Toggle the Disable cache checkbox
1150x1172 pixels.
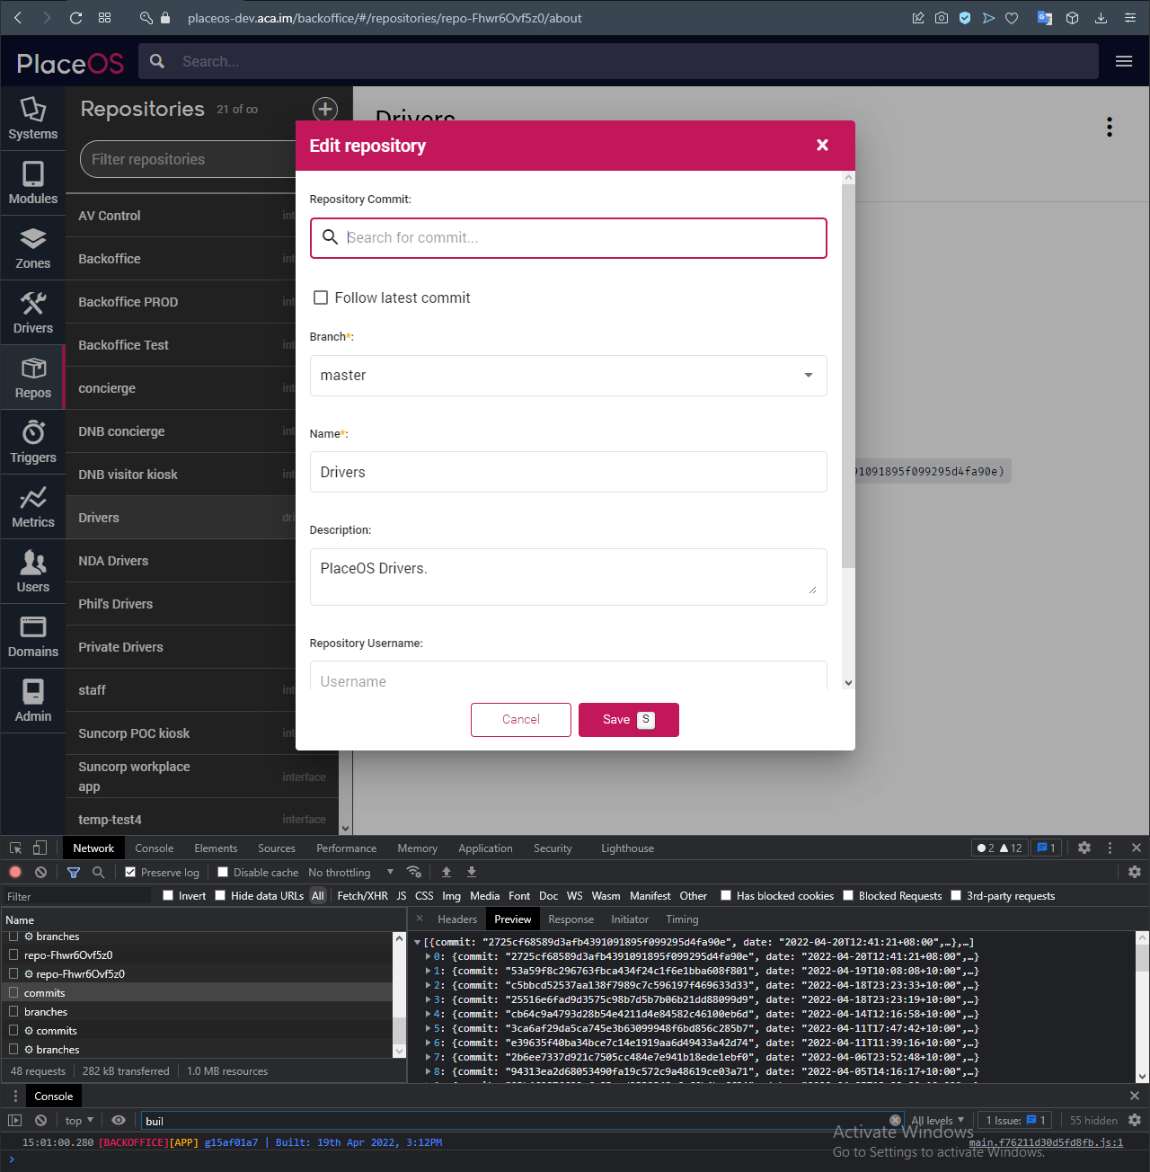pyautogui.click(x=222, y=872)
